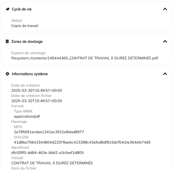Click the SHA256 hash value
This screenshot has width=173, height=171.
click(x=82, y=142)
